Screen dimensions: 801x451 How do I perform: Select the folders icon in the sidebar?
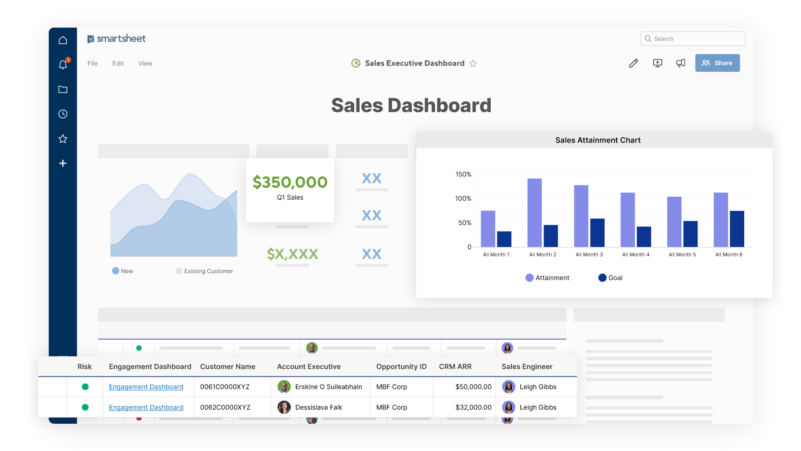(63, 89)
